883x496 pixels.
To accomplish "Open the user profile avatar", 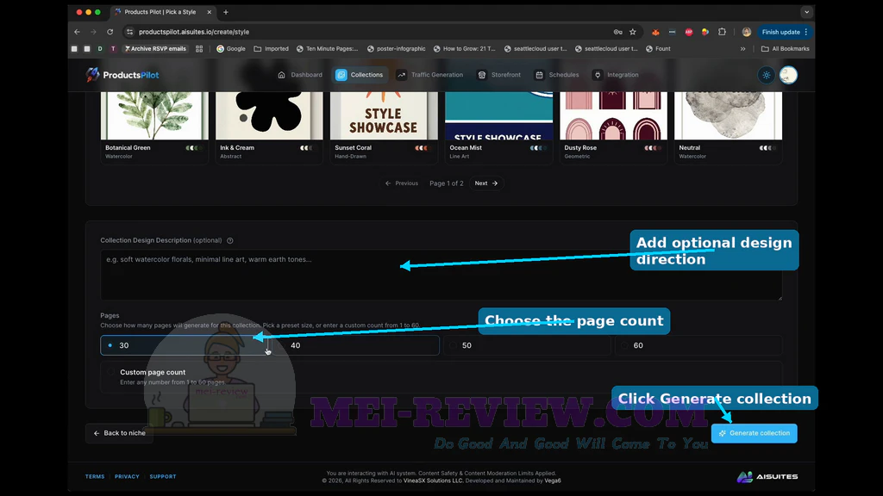I will click(x=788, y=75).
